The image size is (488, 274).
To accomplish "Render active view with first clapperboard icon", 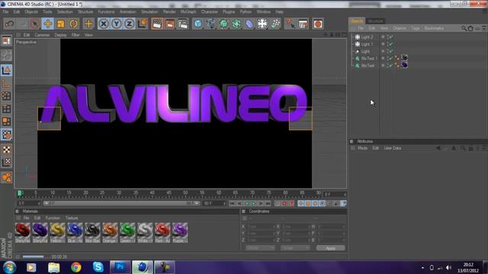I will click(x=157, y=24).
